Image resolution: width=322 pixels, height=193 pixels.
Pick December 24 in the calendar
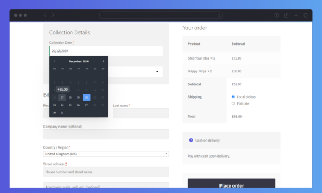click(62, 105)
